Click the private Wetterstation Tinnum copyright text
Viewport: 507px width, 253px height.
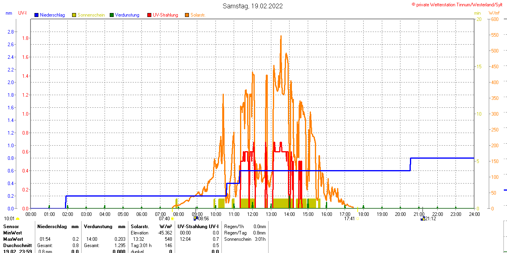point(459,4)
